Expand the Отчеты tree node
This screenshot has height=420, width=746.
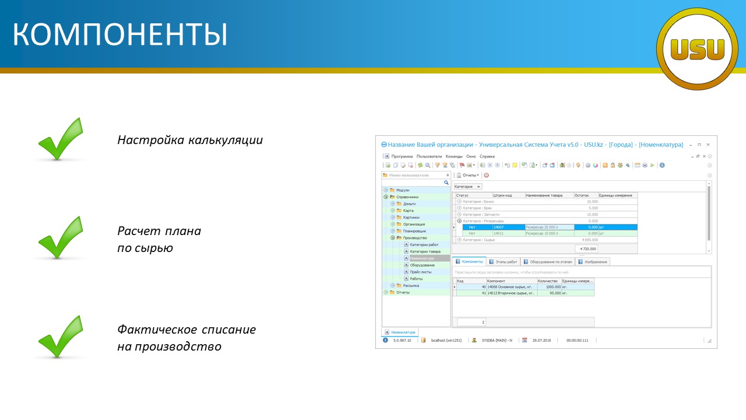[x=386, y=292]
